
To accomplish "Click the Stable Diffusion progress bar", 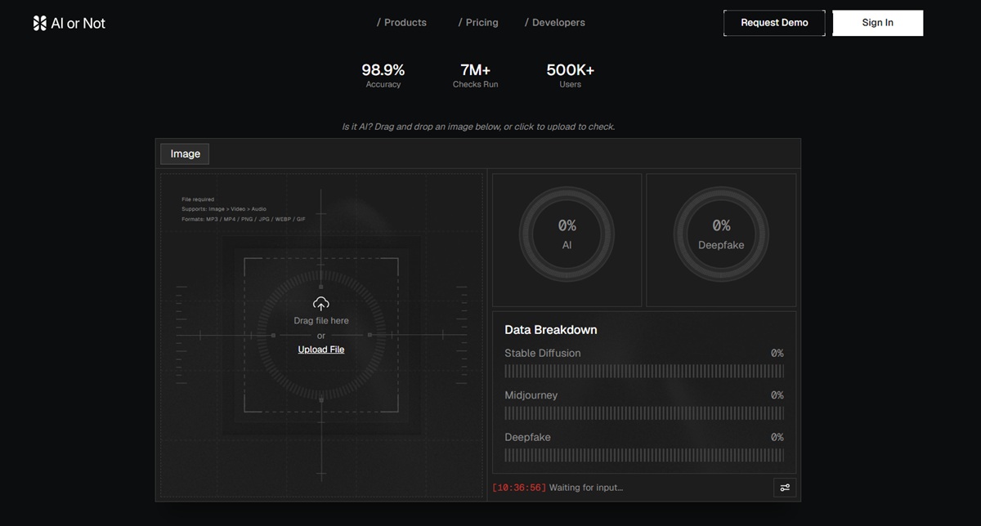I will [x=644, y=371].
